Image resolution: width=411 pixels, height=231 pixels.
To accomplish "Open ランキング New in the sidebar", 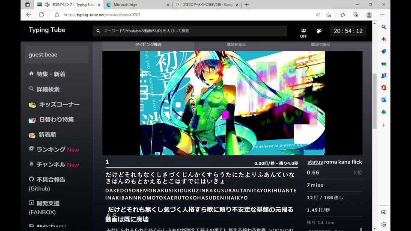I will (x=54, y=150).
